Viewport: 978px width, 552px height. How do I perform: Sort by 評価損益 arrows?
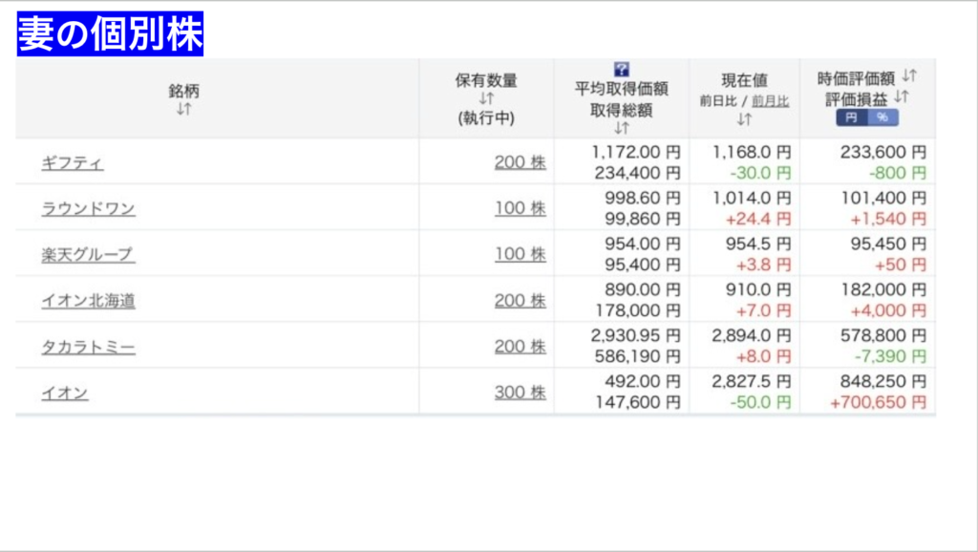pos(902,97)
